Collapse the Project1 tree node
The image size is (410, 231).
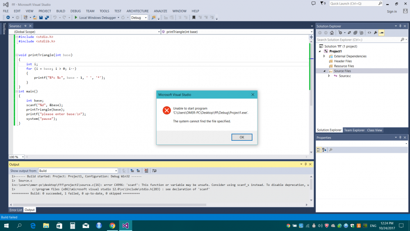click(x=319, y=51)
